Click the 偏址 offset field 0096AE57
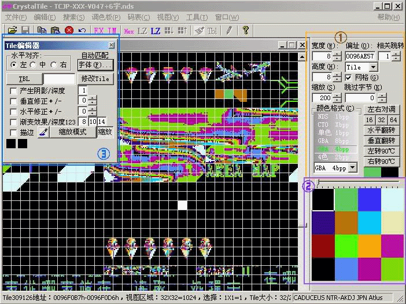Viewport: 406px width, 304px height. 360,56
